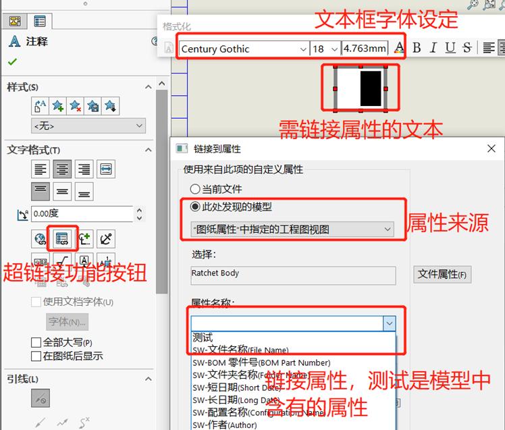This screenshot has width=505, height=430.
Task: Open the style dropdown showing <无>
Action: [88, 126]
